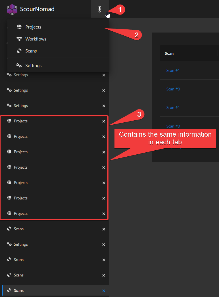Choose Workflows from the dropdown menu
This screenshot has height=297, width=219.
pos(58,39)
